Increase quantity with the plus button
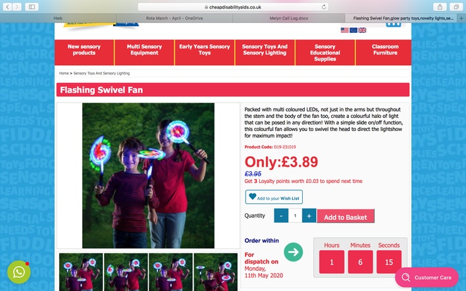Screen dimensions: 466x291 tap(309, 215)
